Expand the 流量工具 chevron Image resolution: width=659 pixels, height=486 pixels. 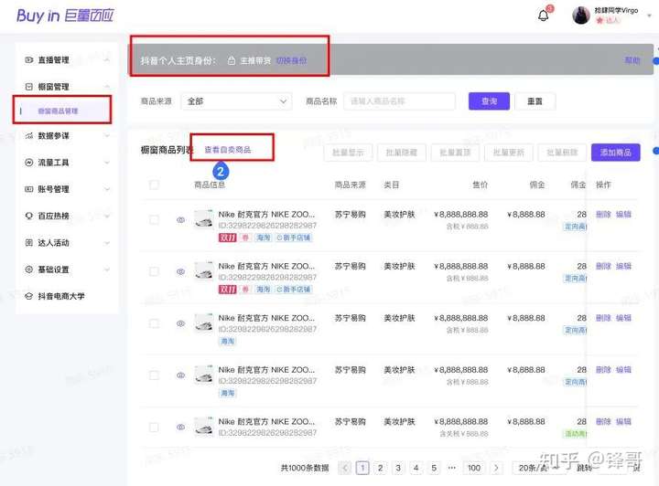click(x=107, y=163)
